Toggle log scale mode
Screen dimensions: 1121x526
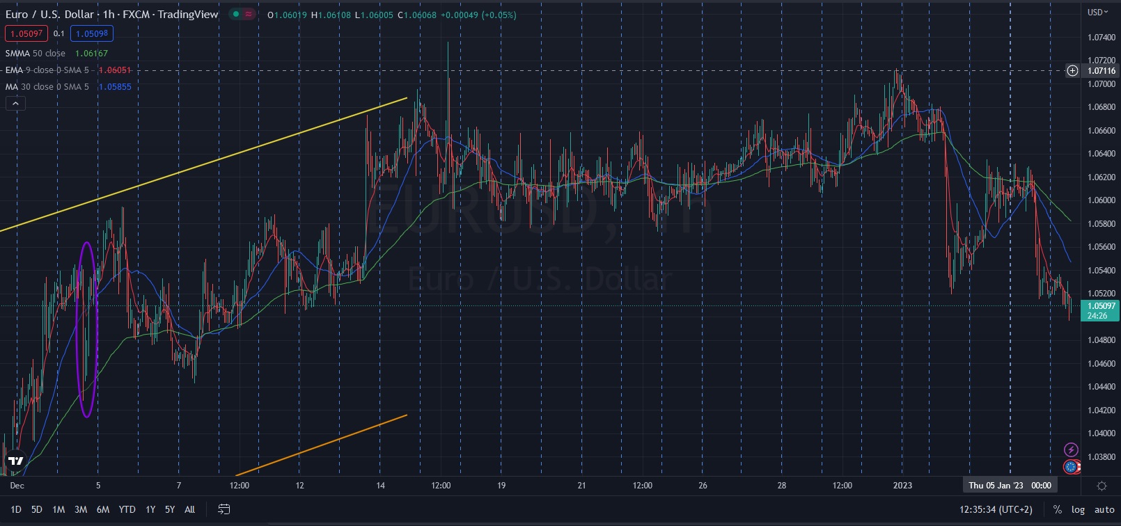pyautogui.click(x=1078, y=509)
